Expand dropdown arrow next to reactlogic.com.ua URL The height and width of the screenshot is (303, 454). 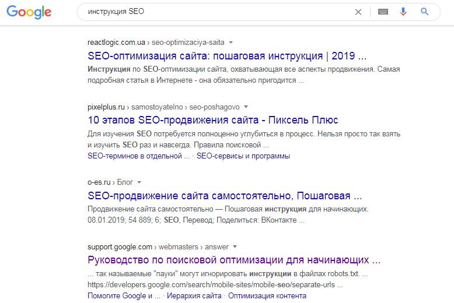(231, 43)
